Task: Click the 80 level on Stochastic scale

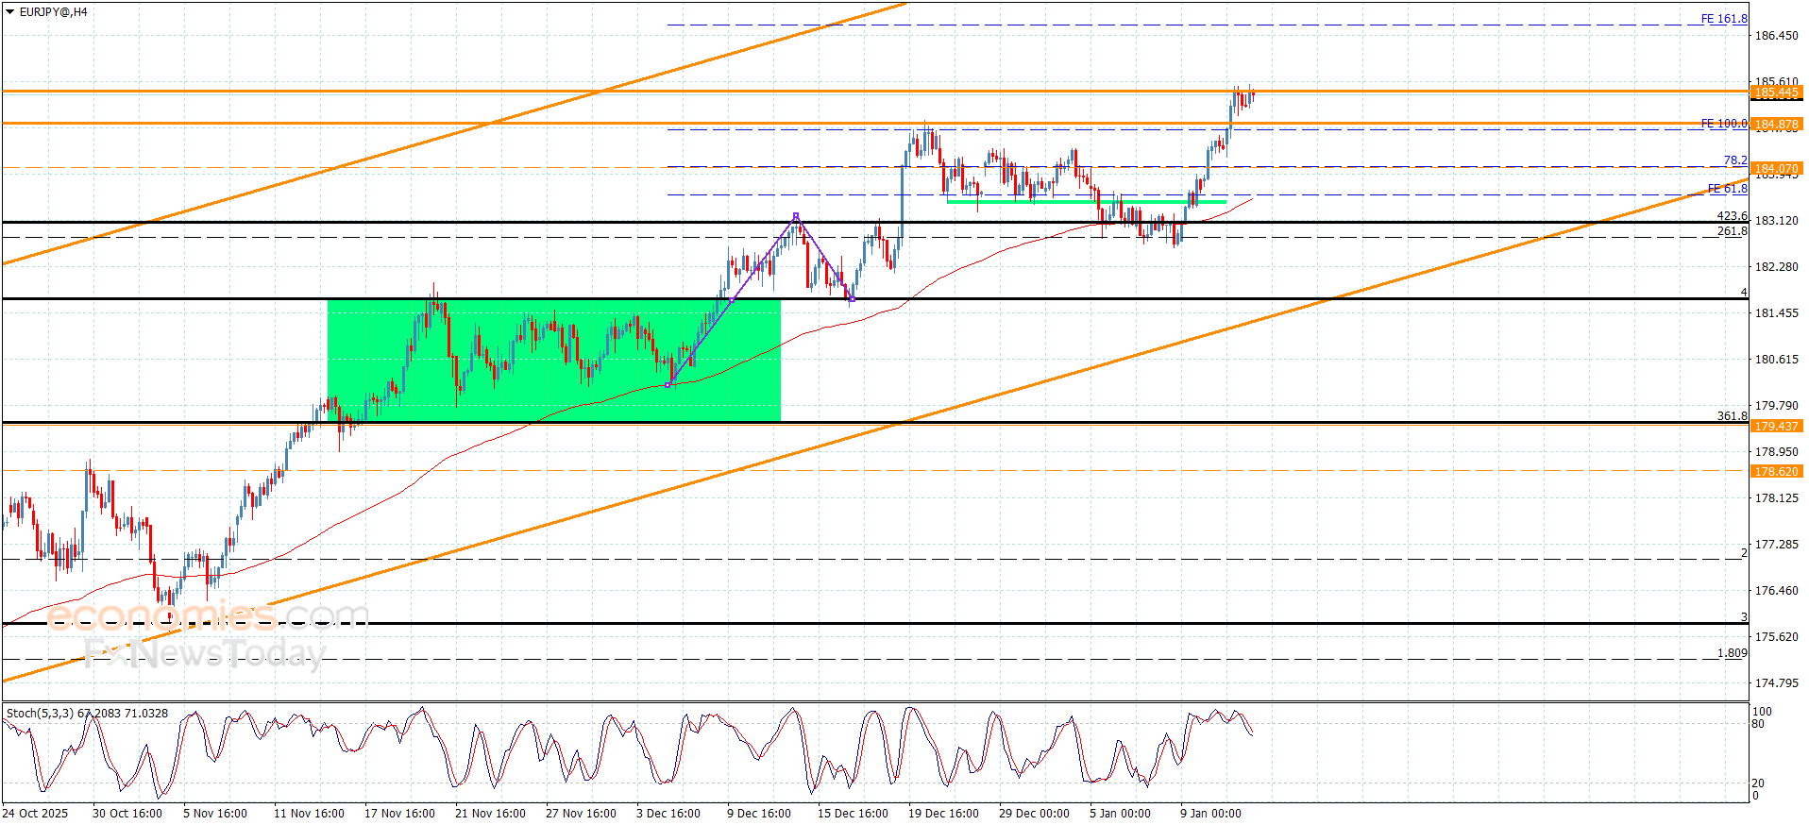Action: pyautogui.click(x=1758, y=724)
